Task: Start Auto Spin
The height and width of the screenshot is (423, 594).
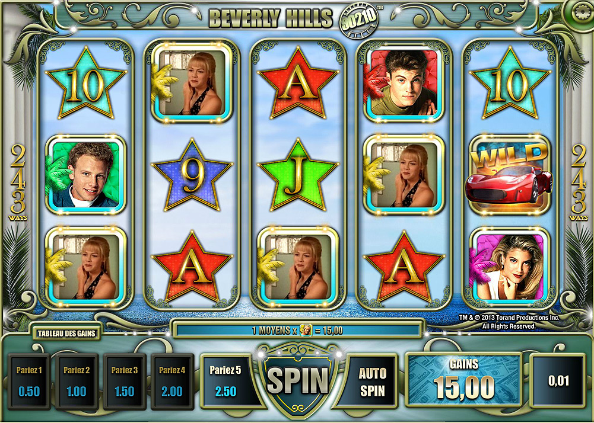Action: pyautogui.click(x=373, y=382)
